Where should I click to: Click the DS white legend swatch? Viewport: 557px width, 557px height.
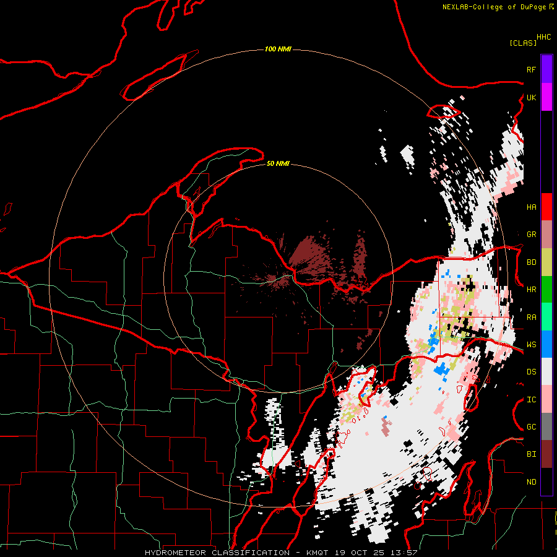coord(546,371)
